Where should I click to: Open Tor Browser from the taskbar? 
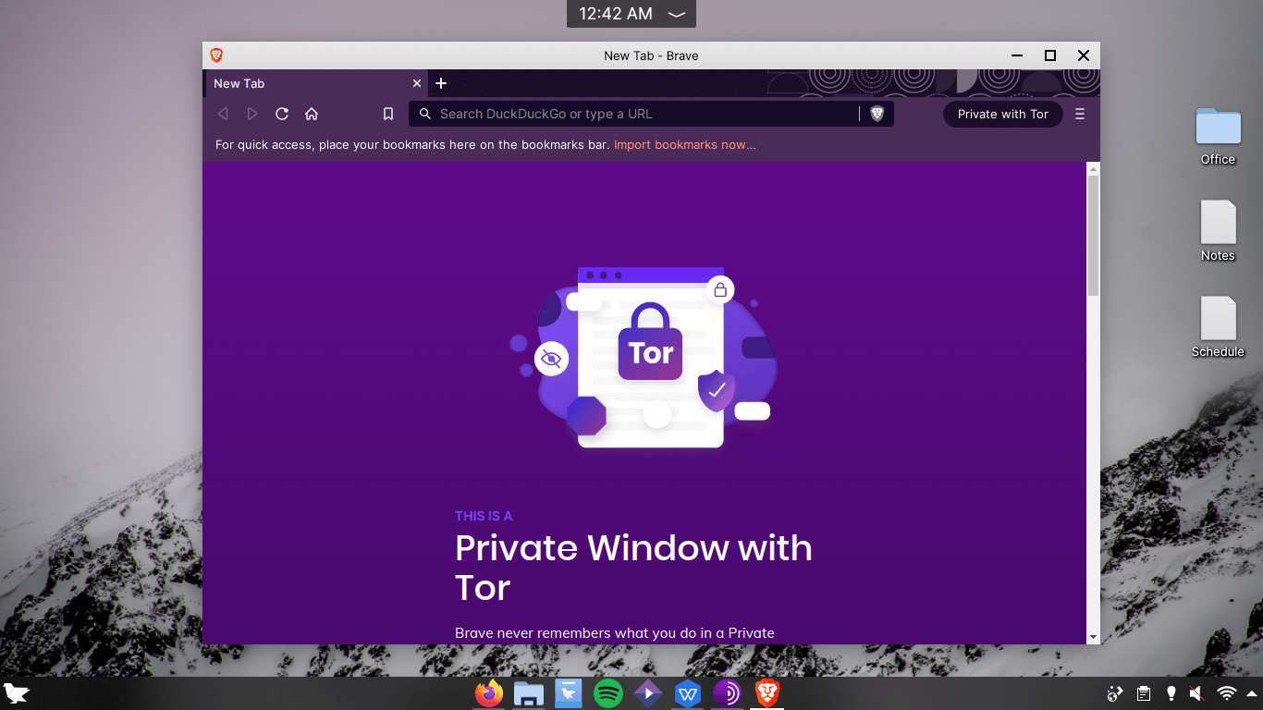pos(727,692)
